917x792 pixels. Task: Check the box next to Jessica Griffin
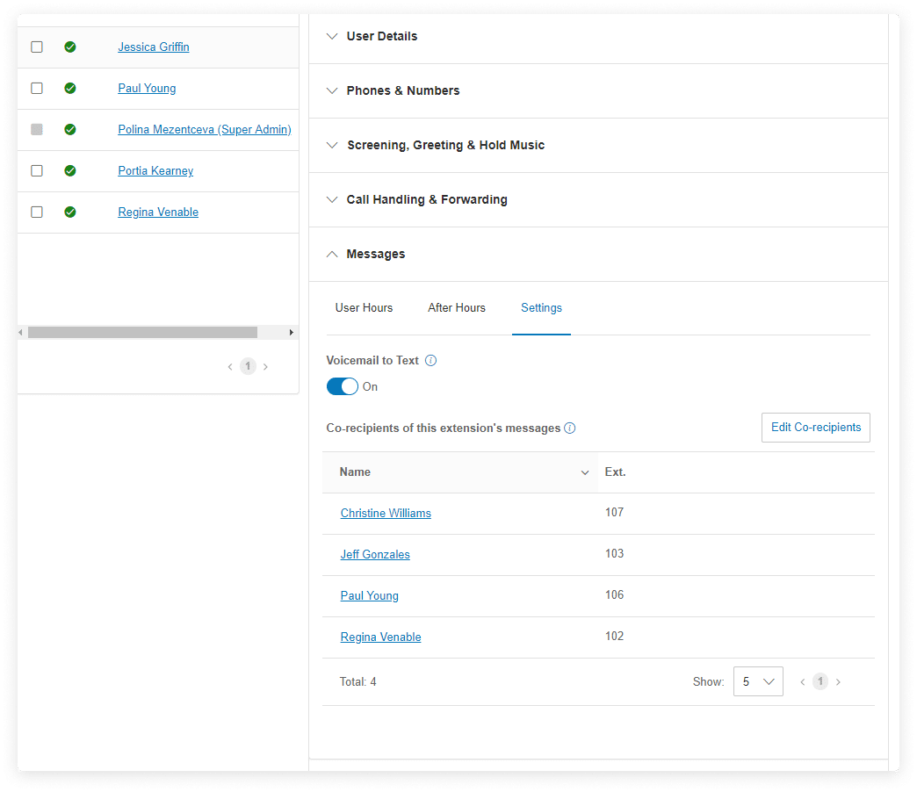pos(37,47)
